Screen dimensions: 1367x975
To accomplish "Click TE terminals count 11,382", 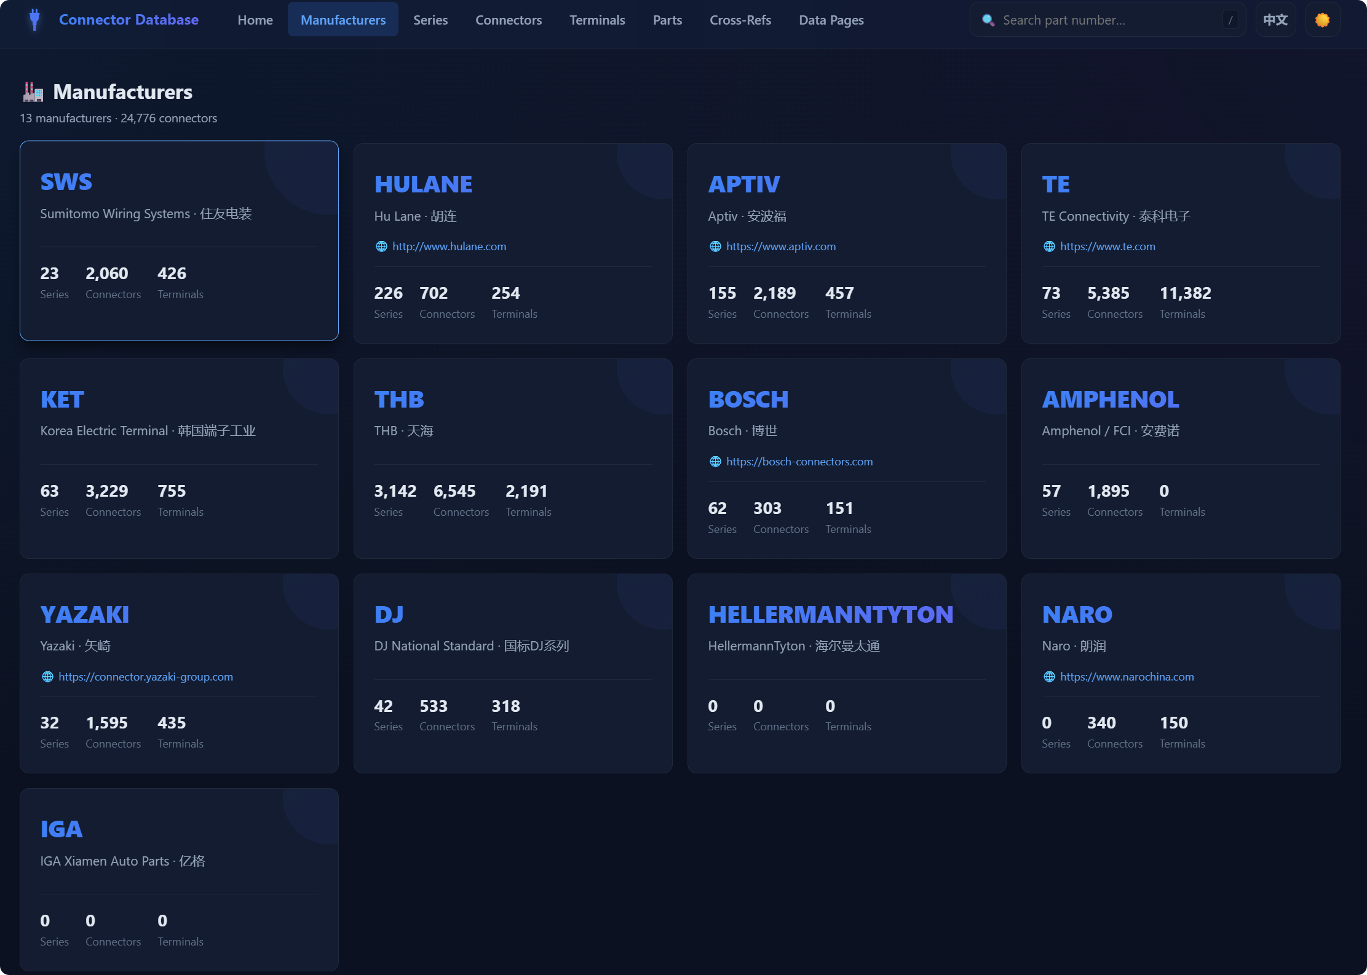I will click(1185, 293).
